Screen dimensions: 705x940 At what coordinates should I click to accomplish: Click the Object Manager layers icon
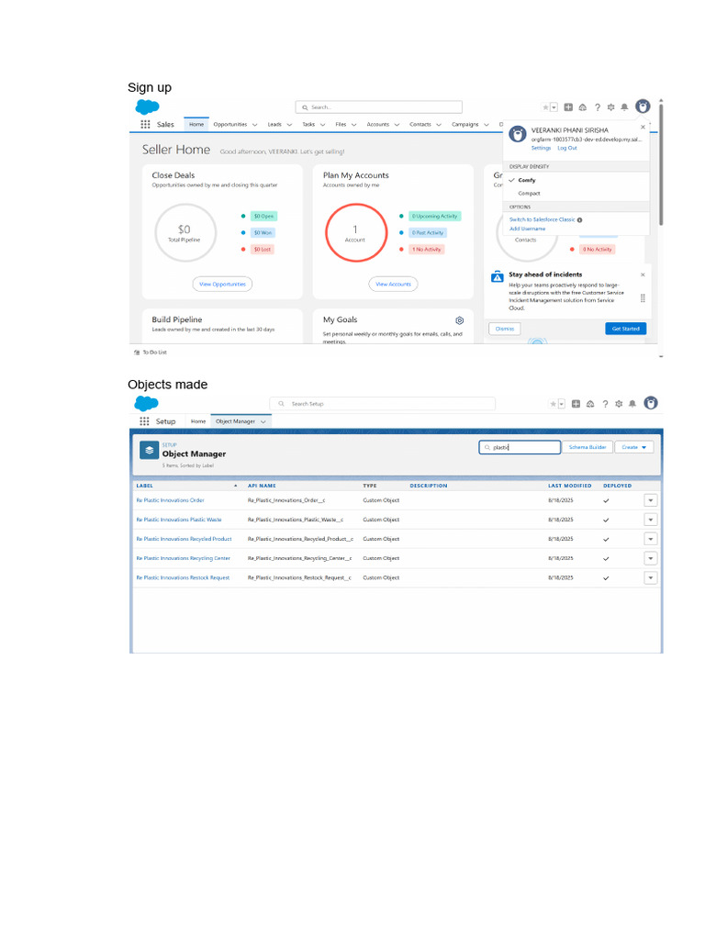click(150, 450)
